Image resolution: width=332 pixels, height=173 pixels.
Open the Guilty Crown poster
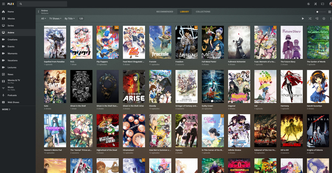[213, 86]
